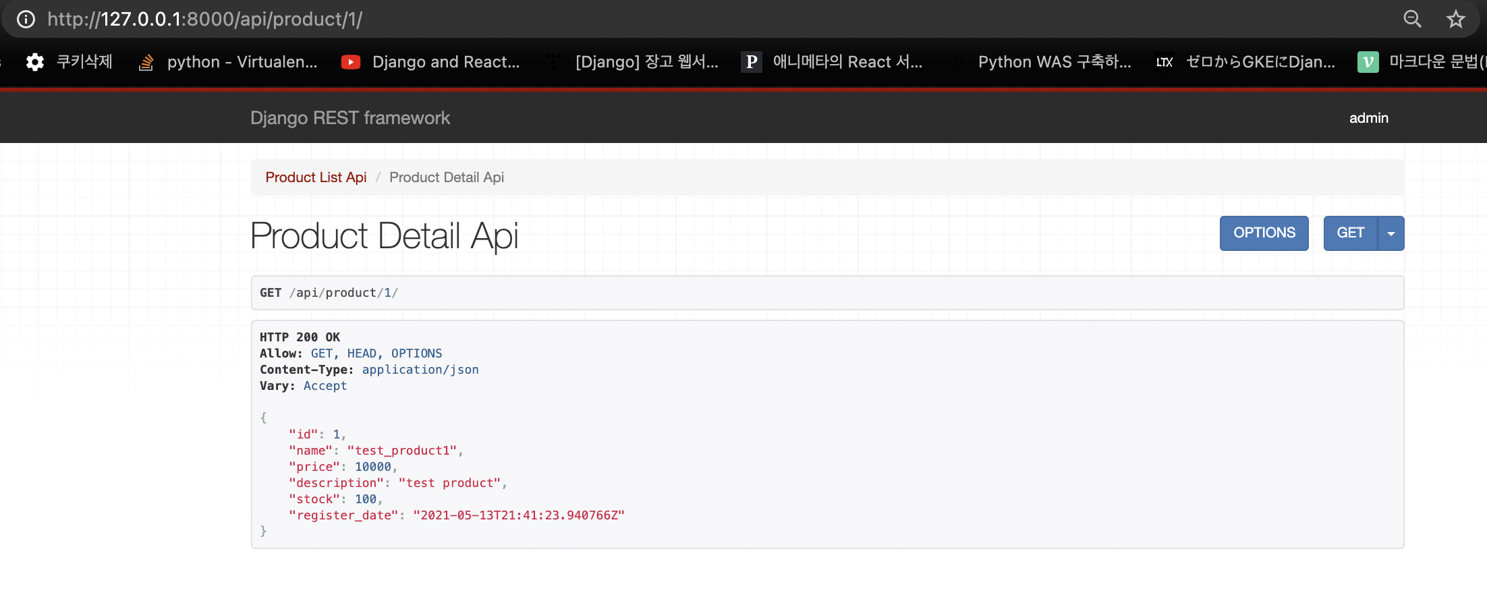Screen dimensions: 1487x599
Task: Open the YouTube Django and React bookmark icon
Action: coord(351,62)
